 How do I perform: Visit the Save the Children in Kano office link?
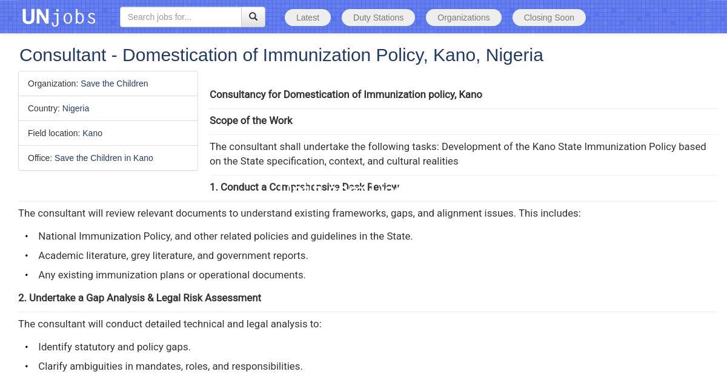(x=104, y=158)
